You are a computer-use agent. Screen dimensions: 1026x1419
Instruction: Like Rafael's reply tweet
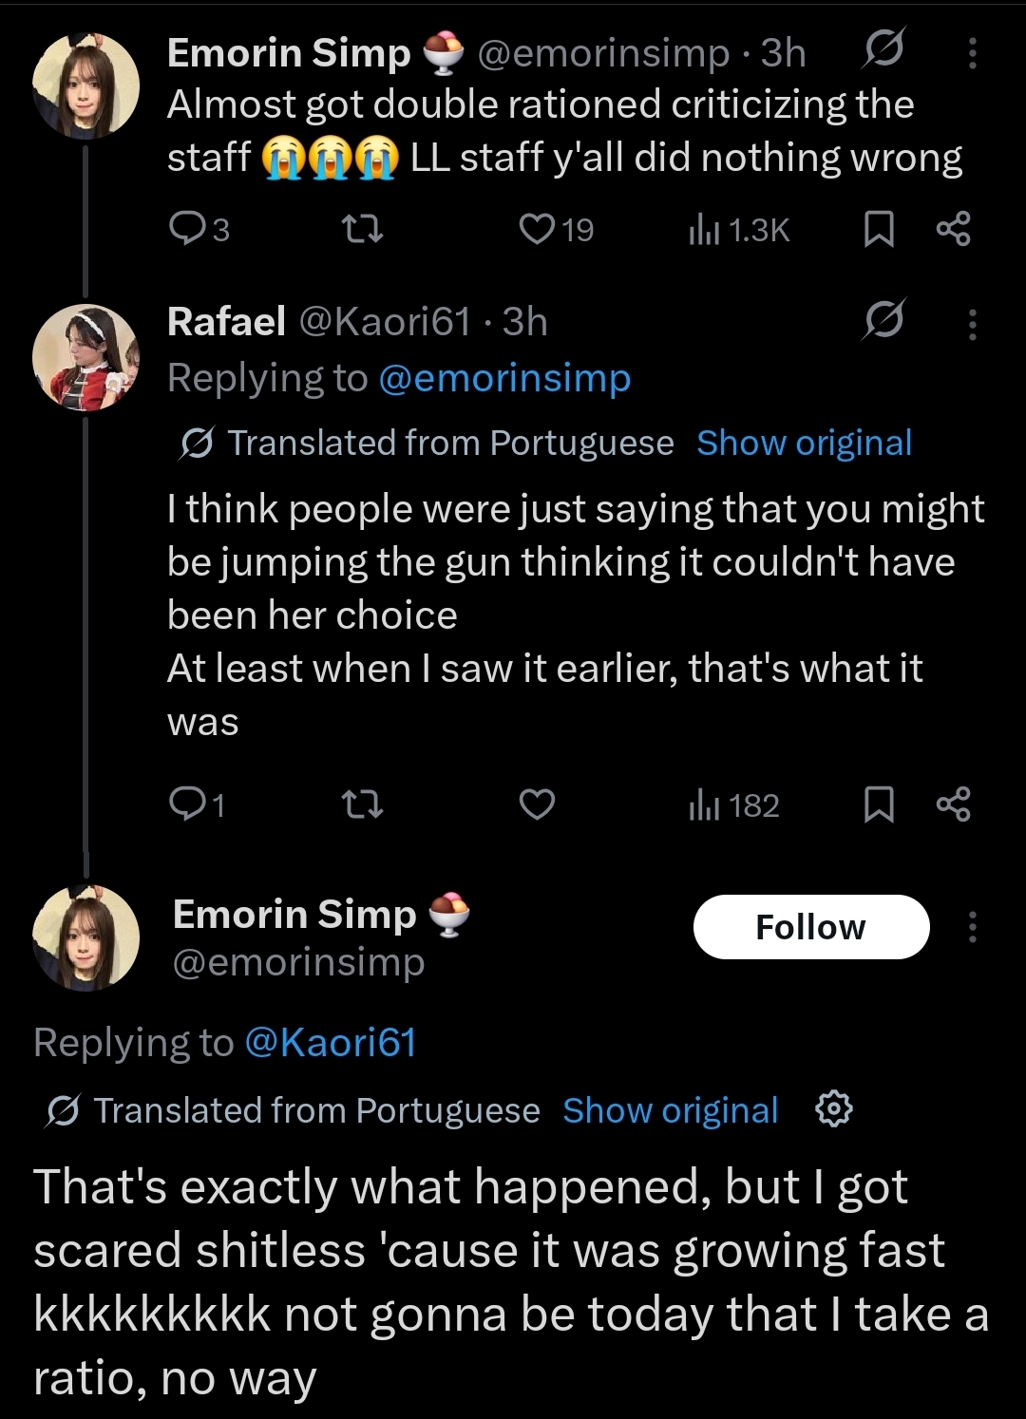[x=538, y=805]
